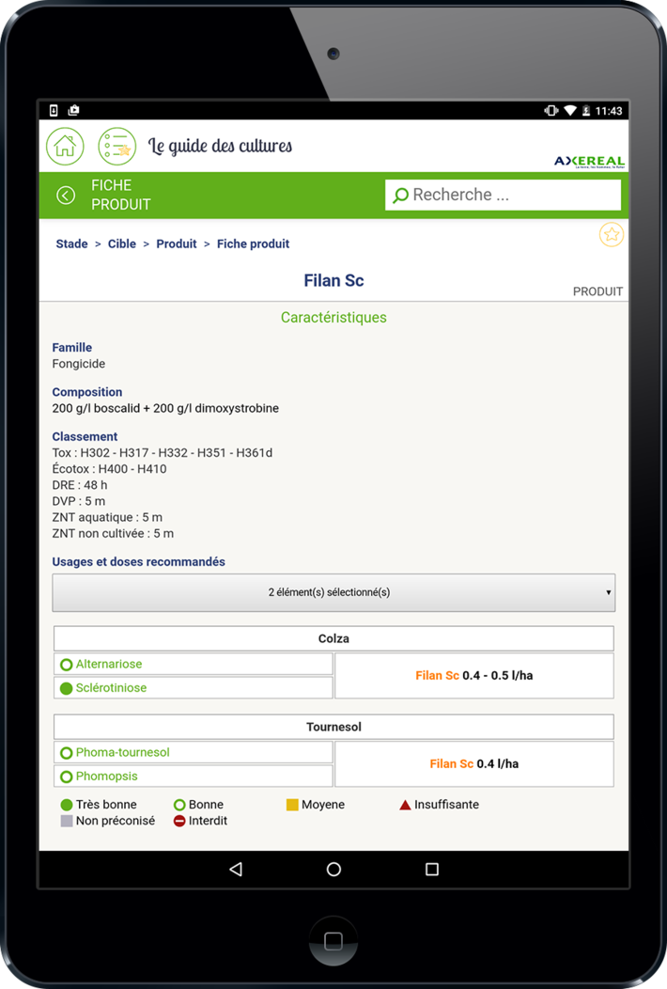The width and height of the screenshot is (667, 989).
Task: Tap the 'DRE : 48 h' line
Action: [80, 485]
